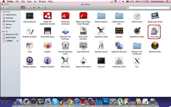This screenshot has height=107, width=171.
Task: Open the Help menu
Action: [x=50, y=1]
